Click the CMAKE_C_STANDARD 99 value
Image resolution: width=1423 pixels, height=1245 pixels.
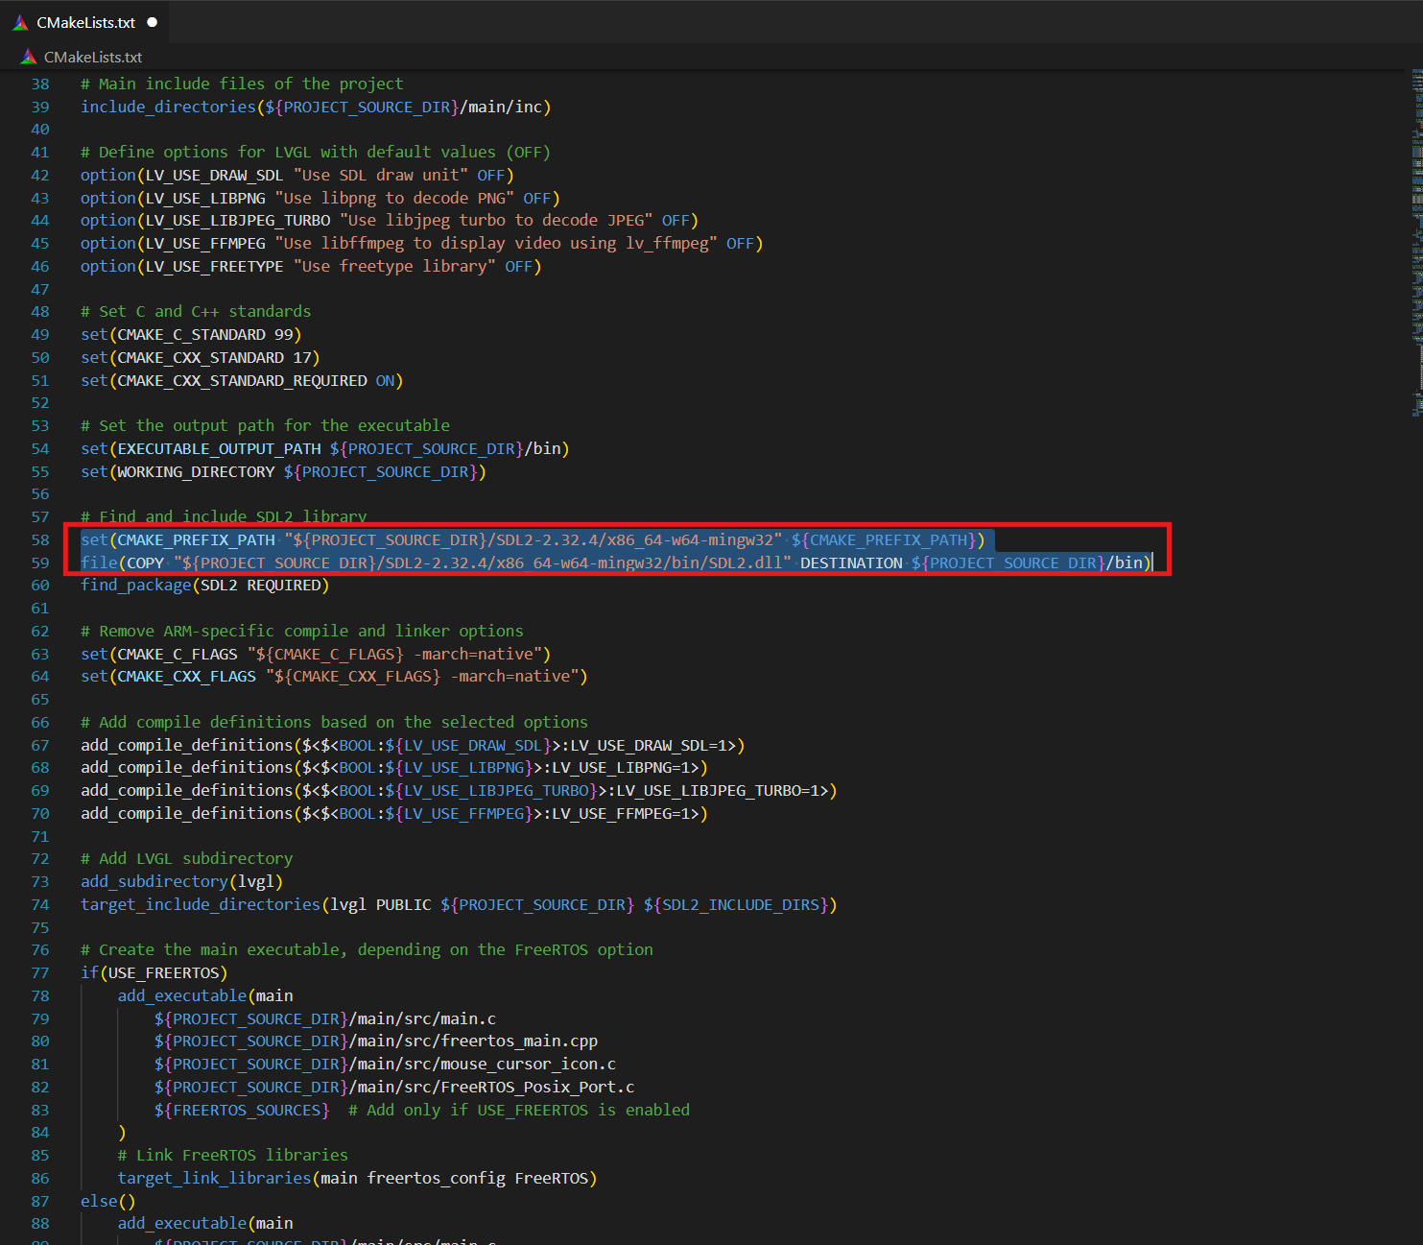coord(285,334)
